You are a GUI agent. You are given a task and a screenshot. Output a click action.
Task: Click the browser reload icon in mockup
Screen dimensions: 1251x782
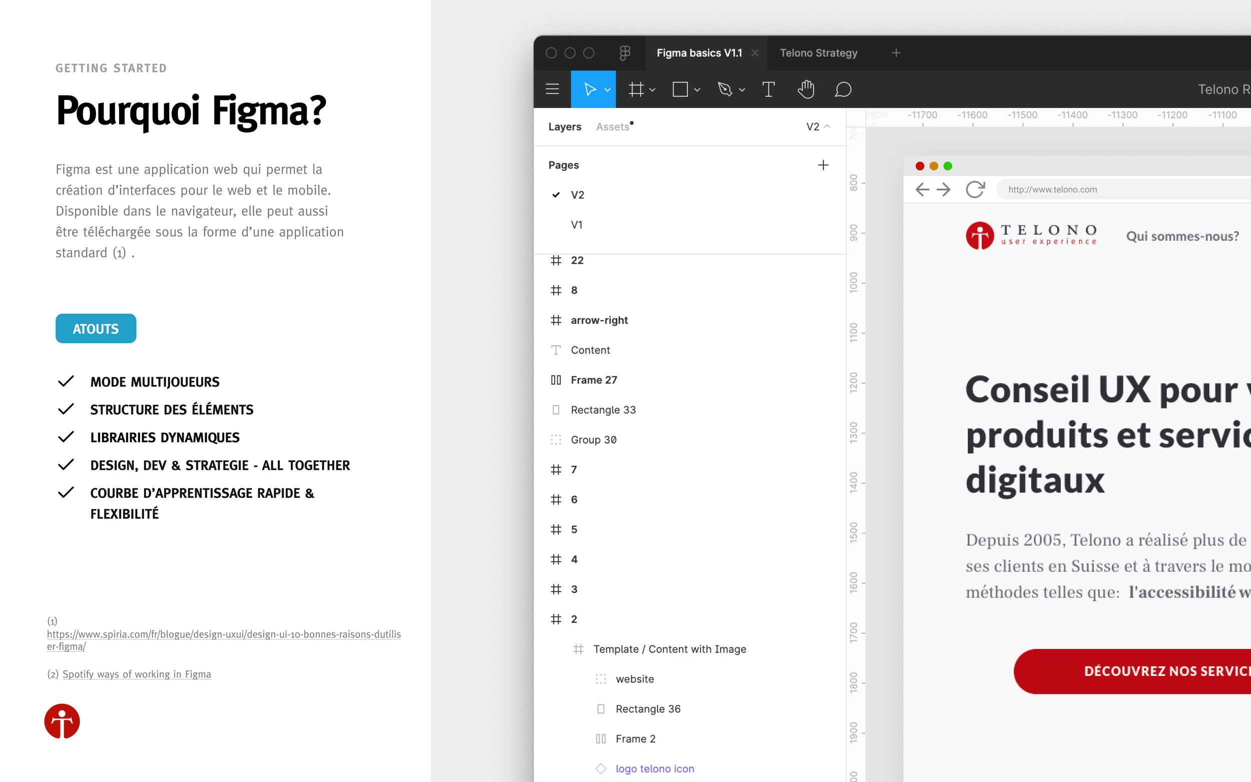[x=975, y=189]
